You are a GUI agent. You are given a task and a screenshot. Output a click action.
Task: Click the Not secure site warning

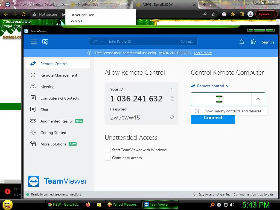click(45, 14)
